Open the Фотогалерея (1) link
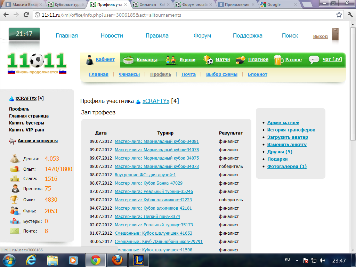The image size is (356, 267). pos(286,167)
